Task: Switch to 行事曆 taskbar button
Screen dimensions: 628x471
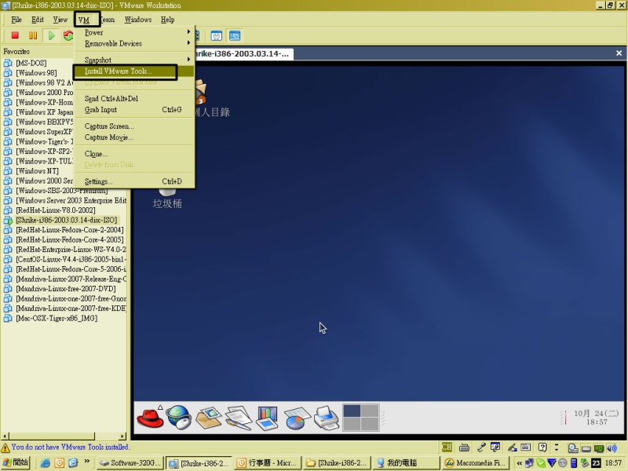Action: coord(268,463)
